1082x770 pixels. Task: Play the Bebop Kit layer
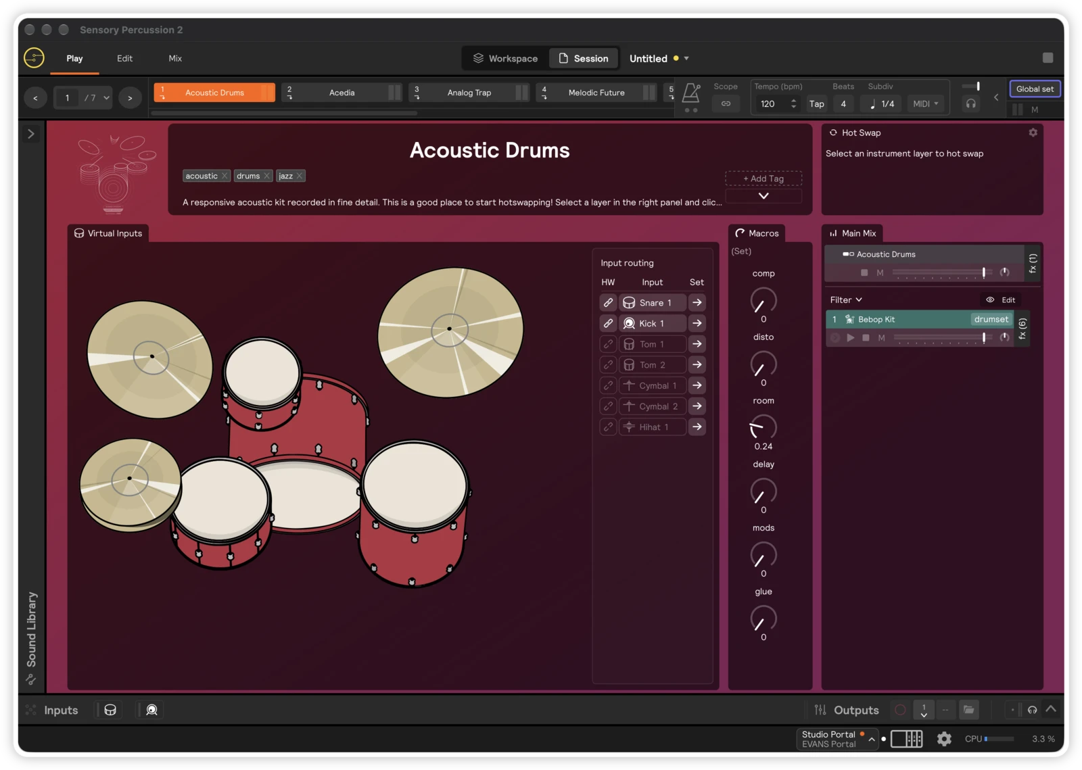851,338
